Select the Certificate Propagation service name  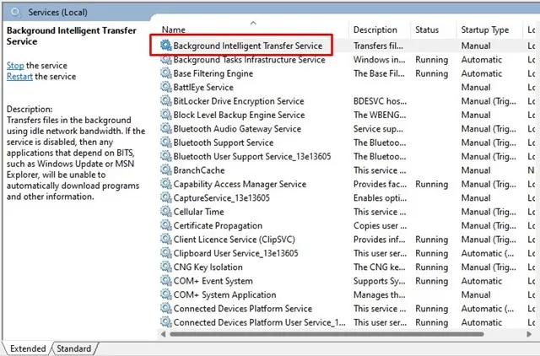pos(218,225)
